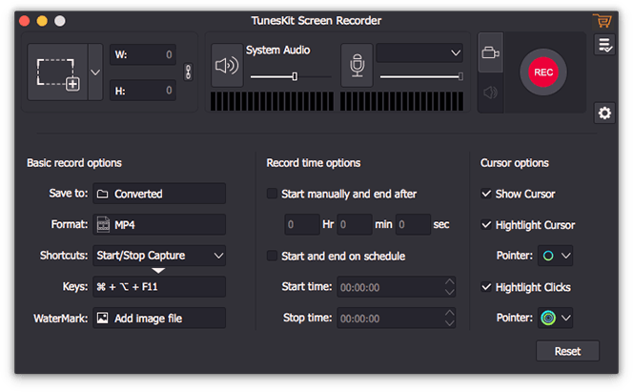This screenshot has width=633, height=392.
Task: Decrease Stop time with down arrow
Action: click(x=449, y=323)
